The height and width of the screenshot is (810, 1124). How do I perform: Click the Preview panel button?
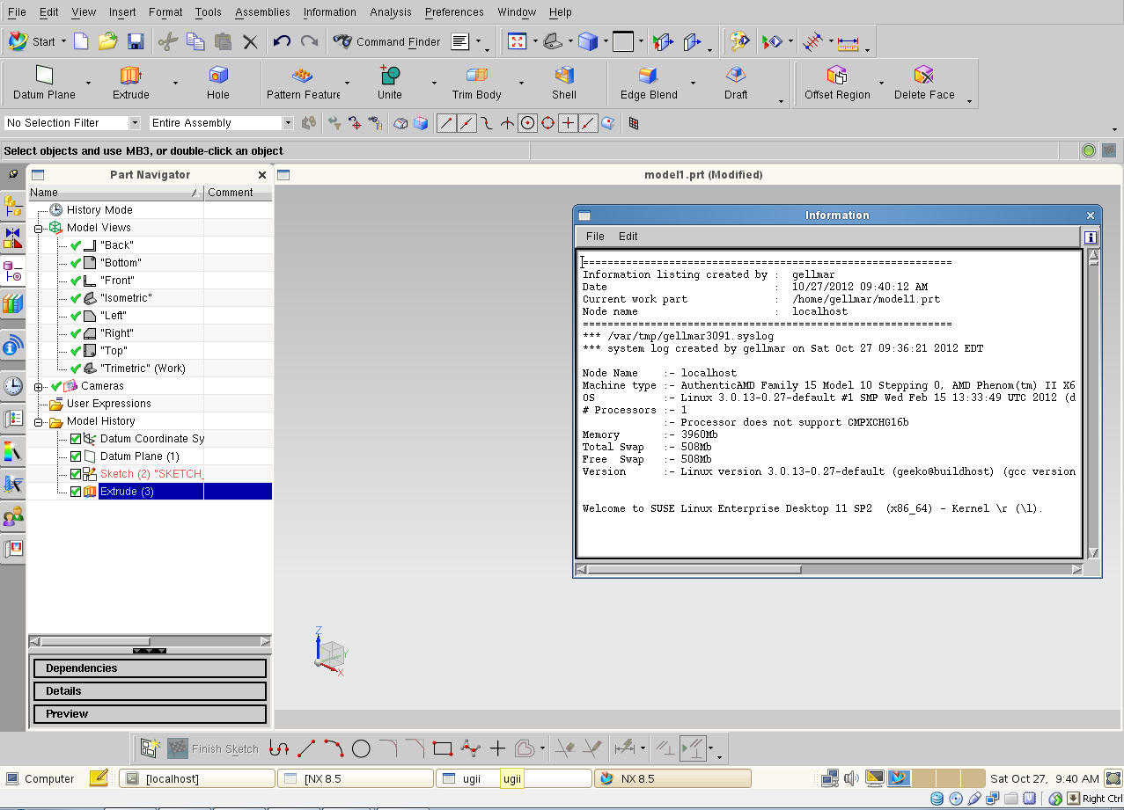(x=150, y=714)
